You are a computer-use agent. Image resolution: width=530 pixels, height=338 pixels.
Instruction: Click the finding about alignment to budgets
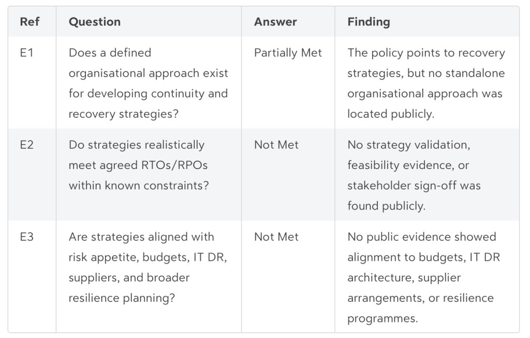(x=423, y=277)
